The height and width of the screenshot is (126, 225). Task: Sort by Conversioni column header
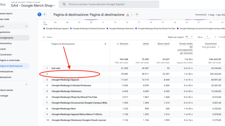coord(211,44)
